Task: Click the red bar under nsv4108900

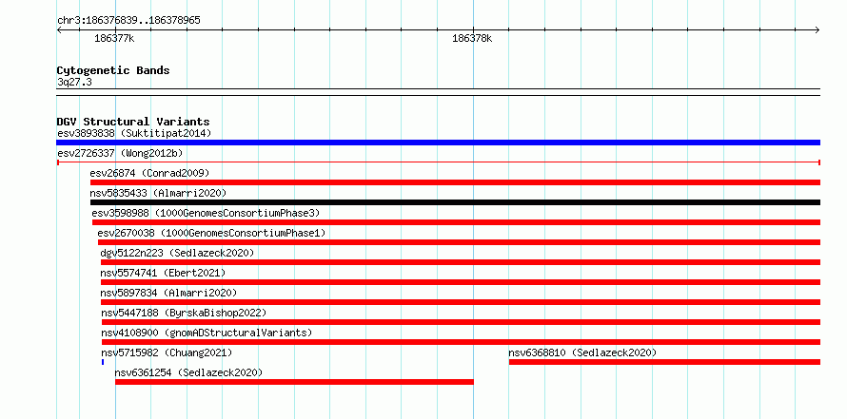Action: point(461,342)
